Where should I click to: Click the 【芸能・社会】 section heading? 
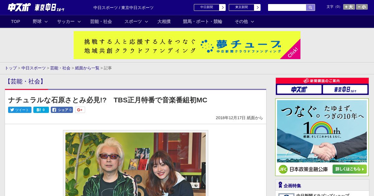(x=25, y=82)
